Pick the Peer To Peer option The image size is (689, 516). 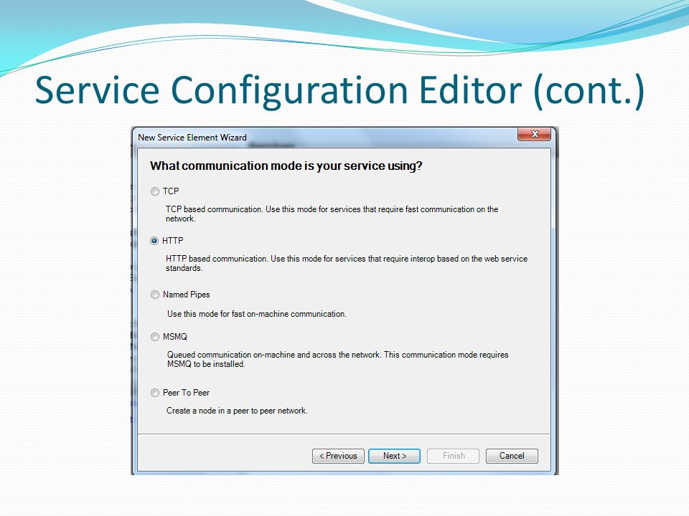coord(155,393)
